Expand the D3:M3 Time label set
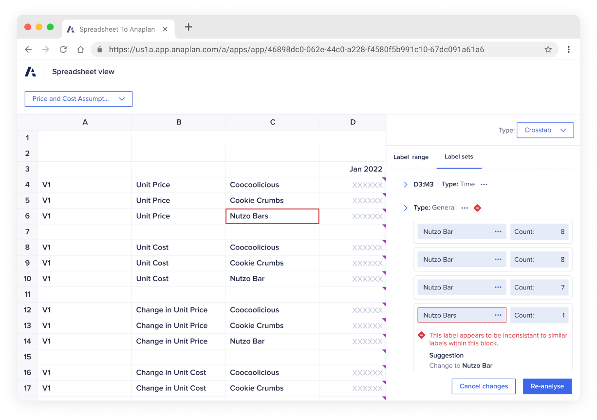Screen dimensions: 597x420 [406, 185]
